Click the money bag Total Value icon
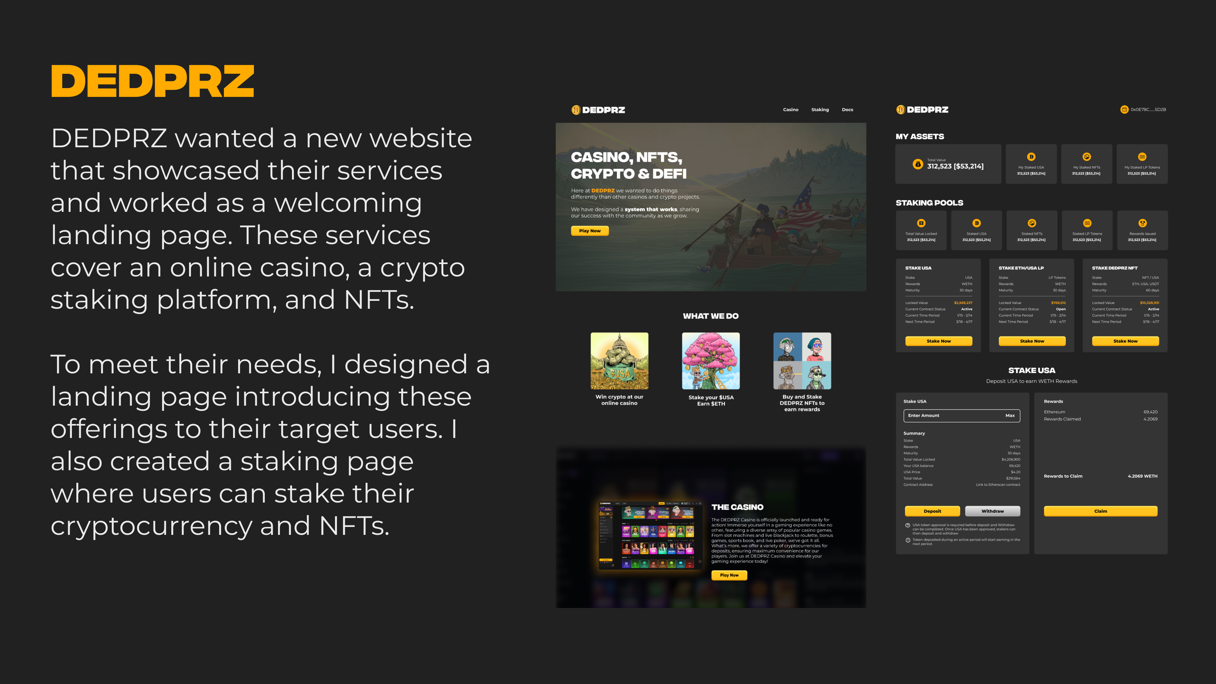This screenshot has height=684, width=1216. coord(918,164)
